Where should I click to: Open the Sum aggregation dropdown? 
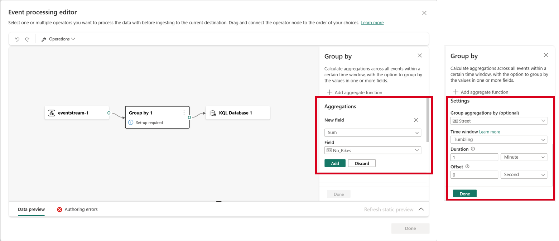(372, 132)
